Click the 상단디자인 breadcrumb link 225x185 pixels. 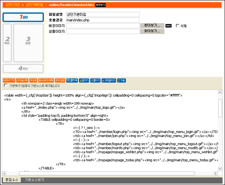[x=12, y=5]
